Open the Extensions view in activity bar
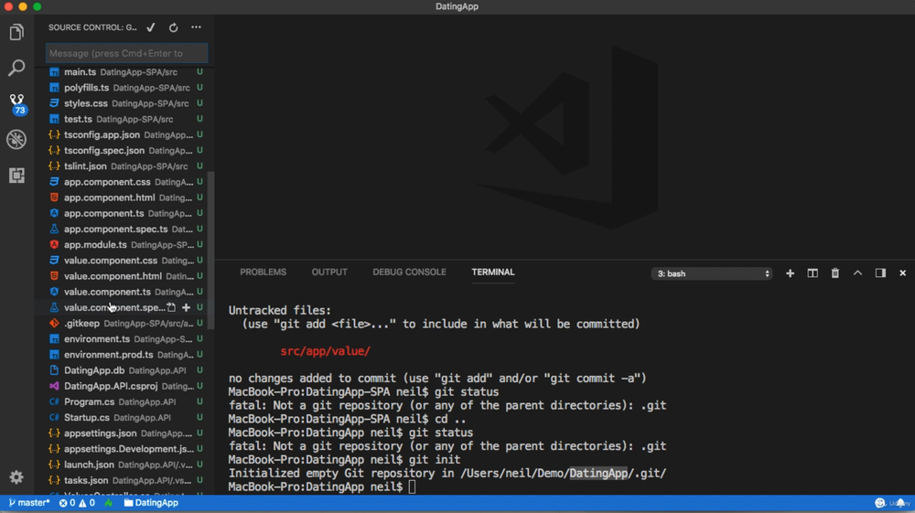 [x=16, y=175]
